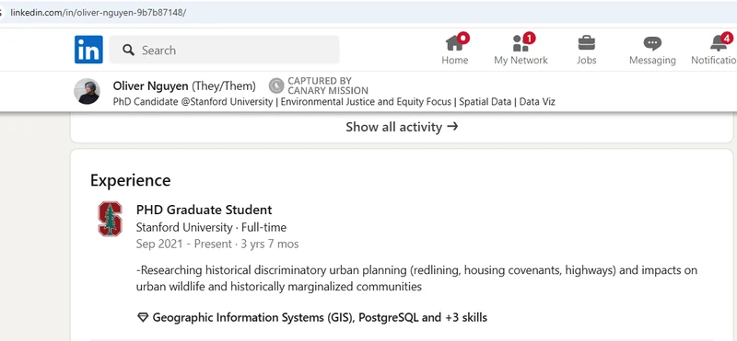Open Notifications bell icon
The width and height of the screenshot is (737, 341).
click(719, 42)
